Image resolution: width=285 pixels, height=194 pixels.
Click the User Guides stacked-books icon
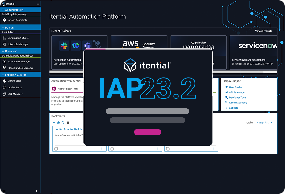(x=226, y=87)
